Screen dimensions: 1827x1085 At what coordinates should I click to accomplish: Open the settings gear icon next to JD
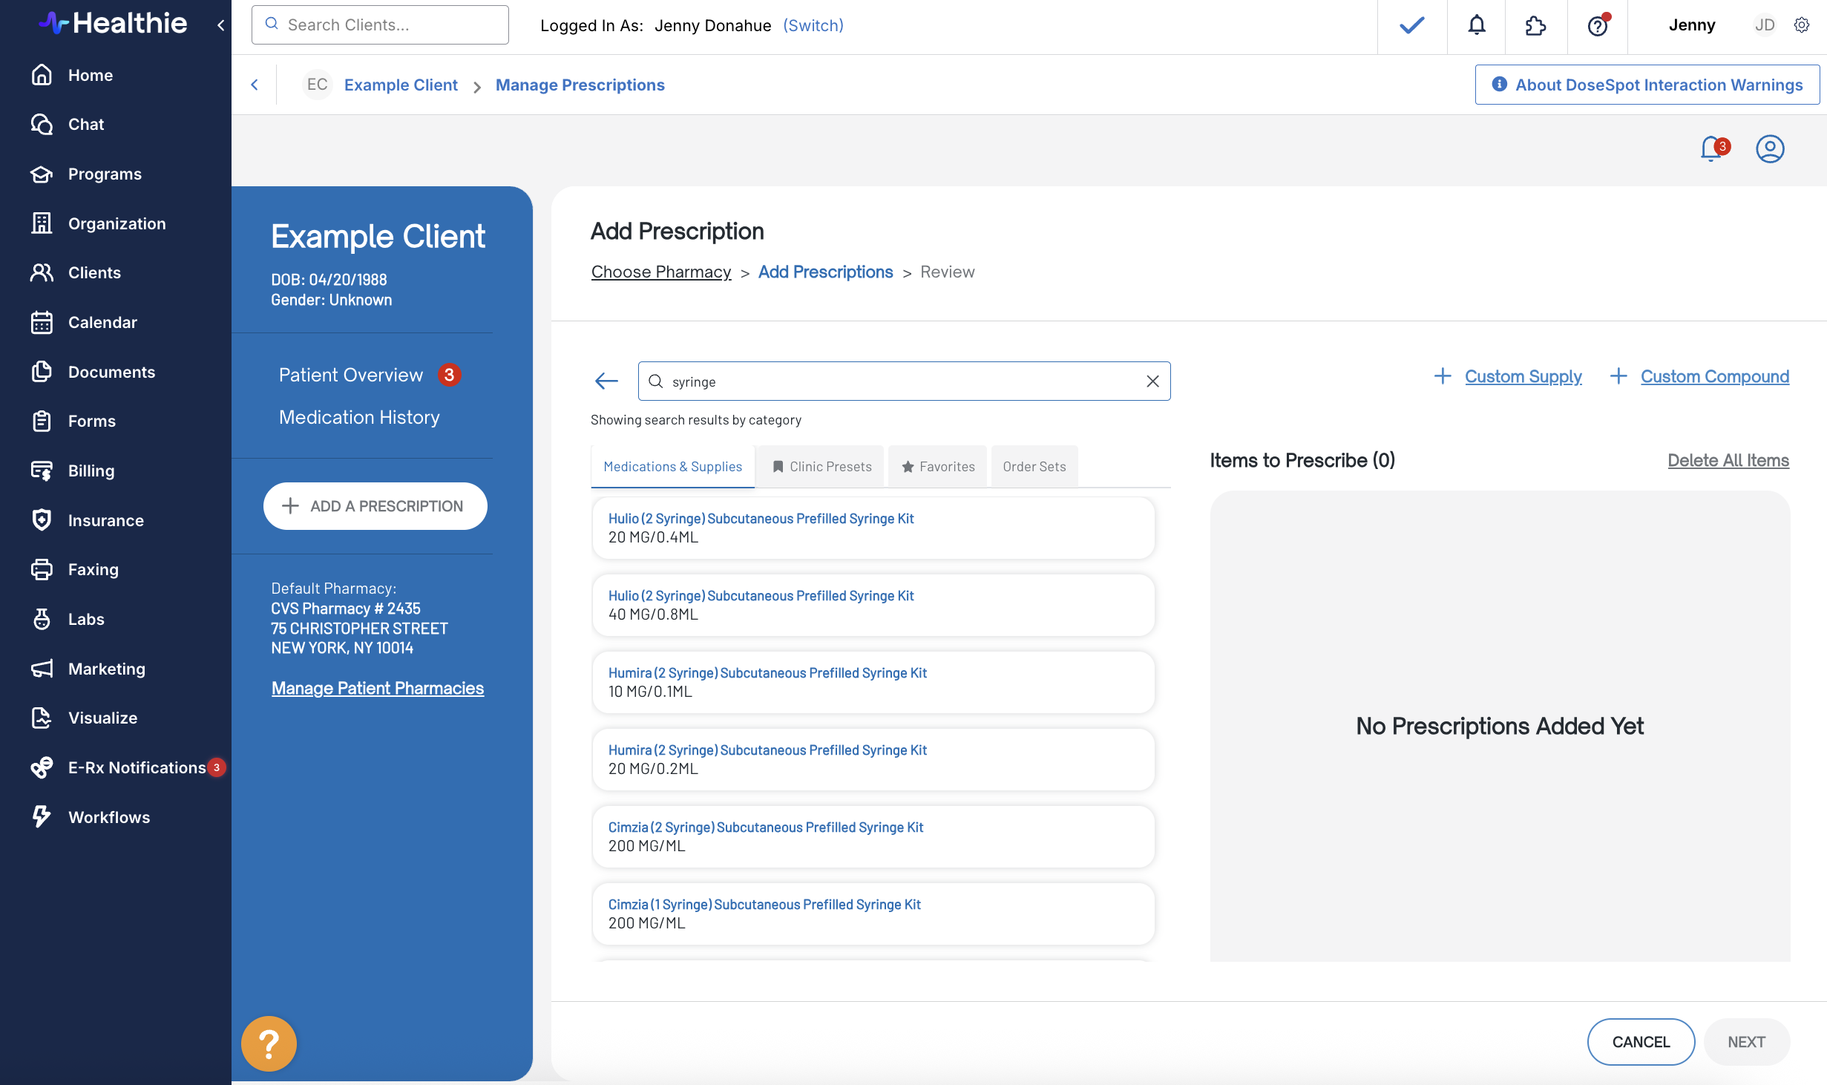pyautogui.click(x=1802, y=25)
